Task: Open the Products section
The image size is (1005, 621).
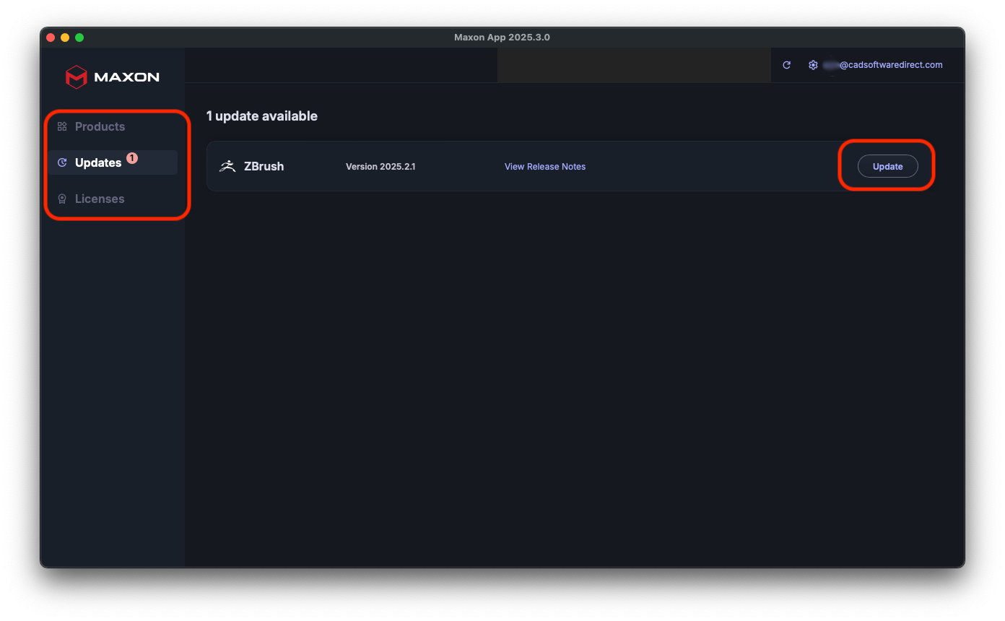Action: point(100,126)
